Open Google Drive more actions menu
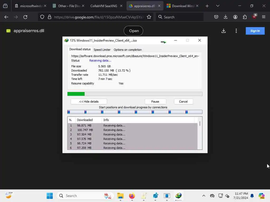The image size is (270, 202). coord(236,31)
